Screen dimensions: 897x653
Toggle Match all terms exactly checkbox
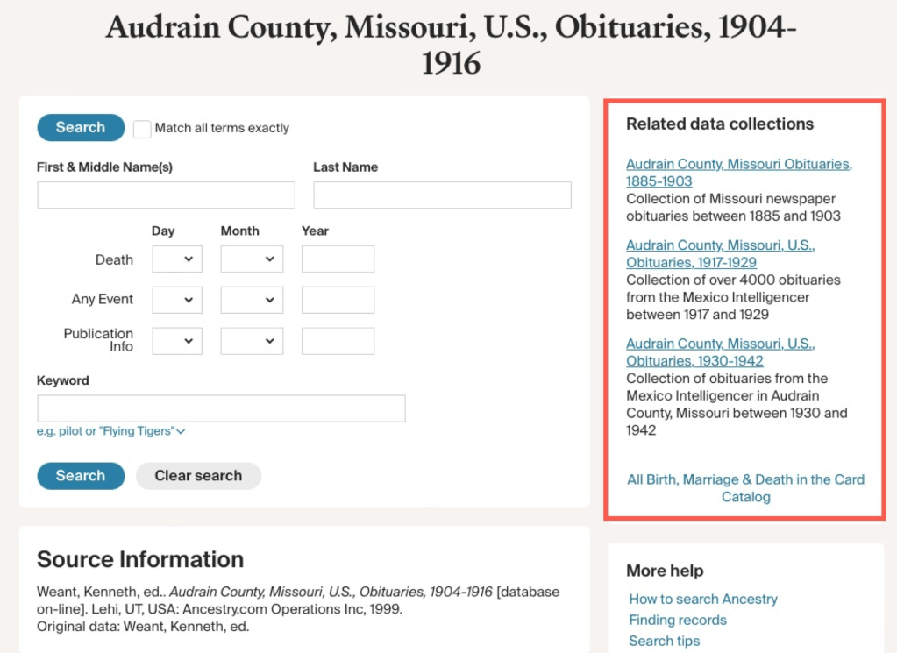pos(142,129)
